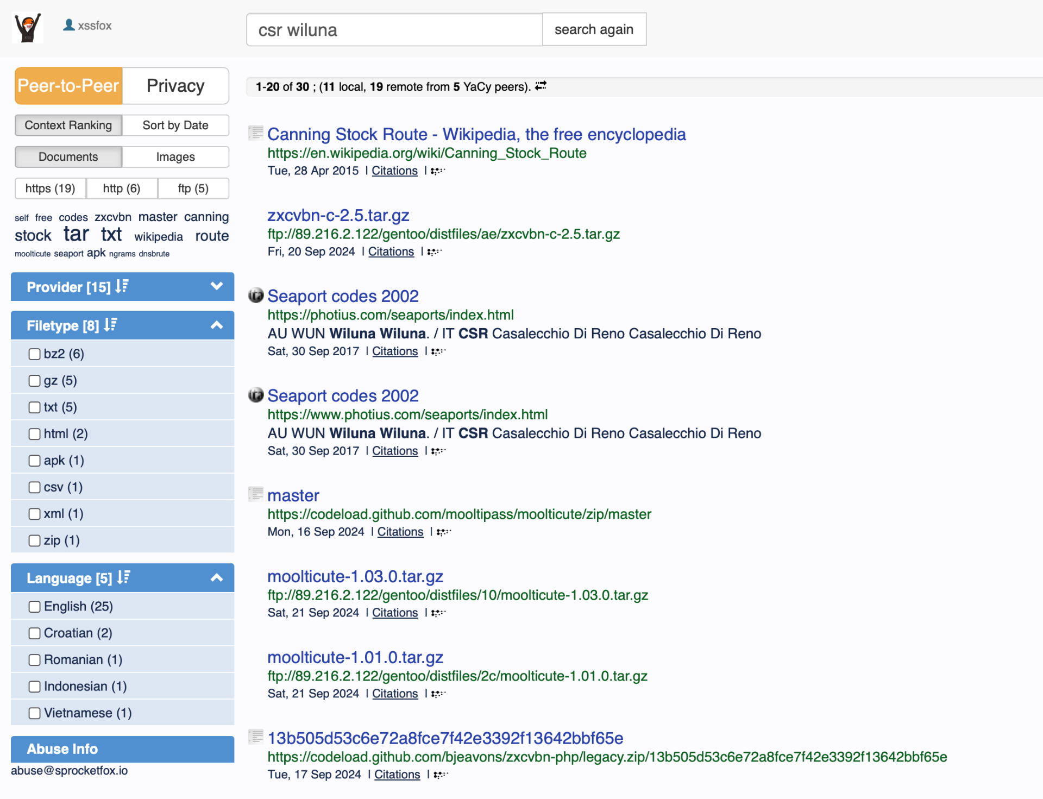The height and width of the screenshot is (799, 1043).
Task: Switch to the Privacy tab
Action: click(175, 85)
